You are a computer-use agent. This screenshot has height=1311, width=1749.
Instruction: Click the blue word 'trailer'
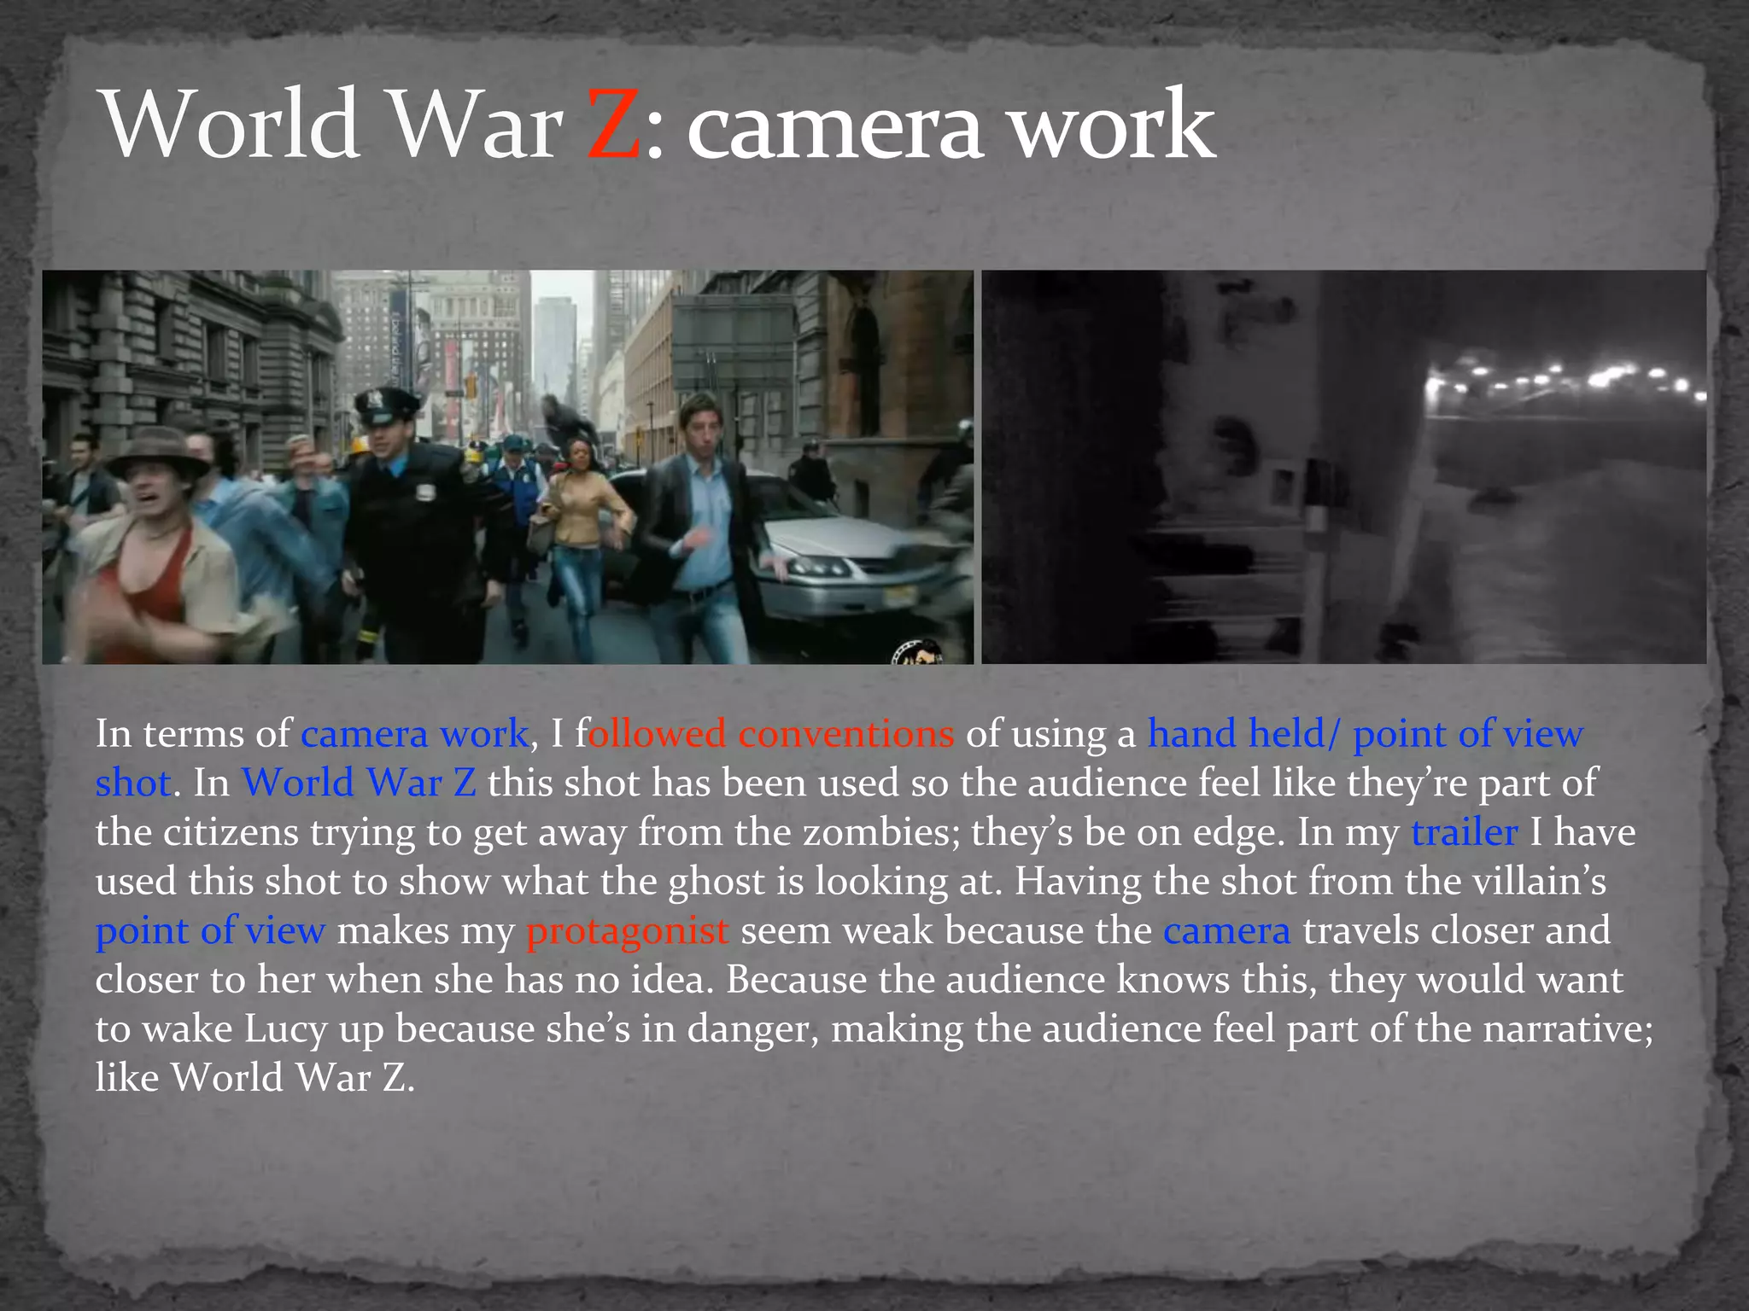click(x=1464, y=832)
